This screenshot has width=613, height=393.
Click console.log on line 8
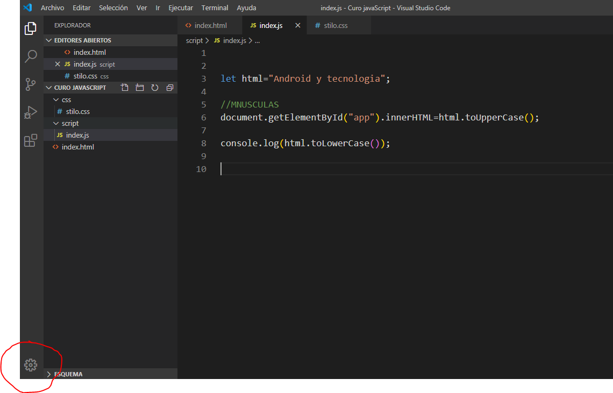(x=250, y=143)
